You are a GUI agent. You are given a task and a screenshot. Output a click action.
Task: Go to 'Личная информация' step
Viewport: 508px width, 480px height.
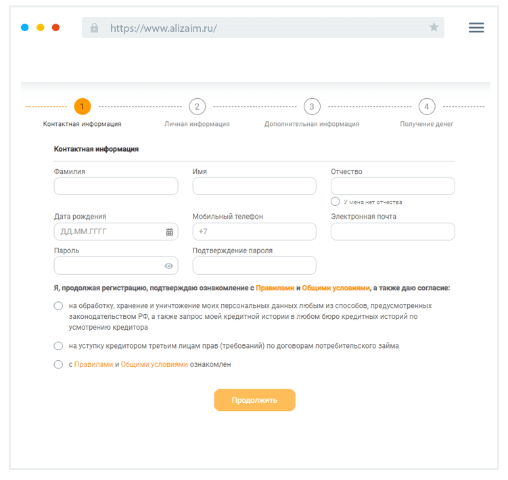pos(197,125)
